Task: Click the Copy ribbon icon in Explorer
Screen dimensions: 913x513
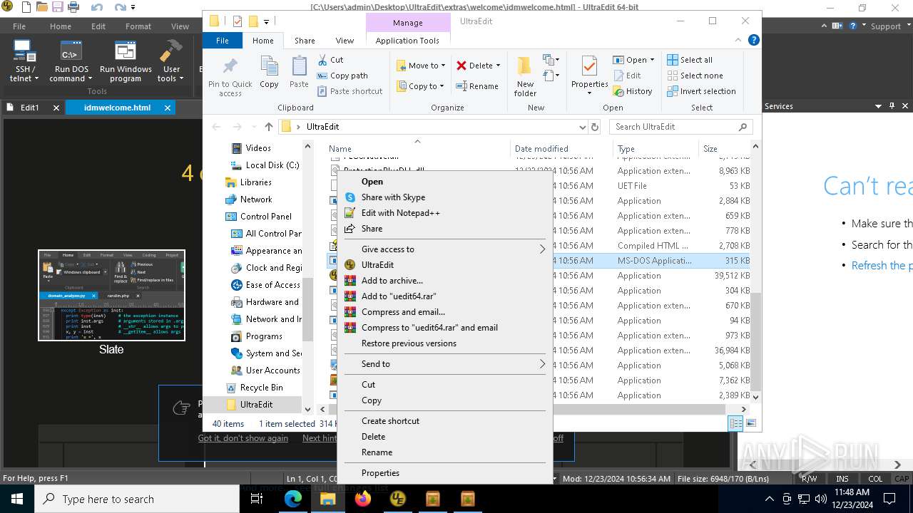Action: 269,73
